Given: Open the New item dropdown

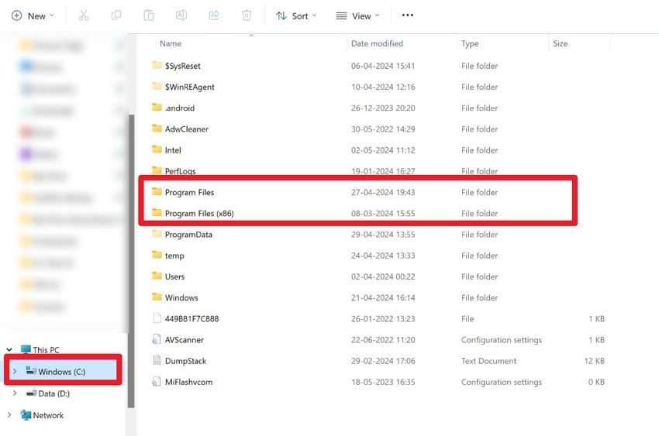Looking at the screenshot, I should click(x=33, y=16).
